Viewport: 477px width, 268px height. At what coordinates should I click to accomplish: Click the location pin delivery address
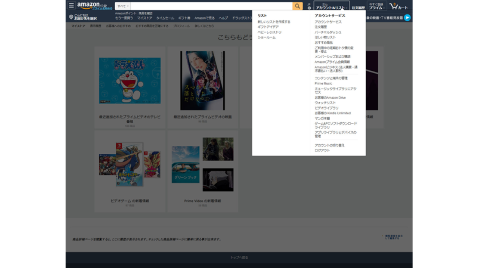[x=83, y=17]
